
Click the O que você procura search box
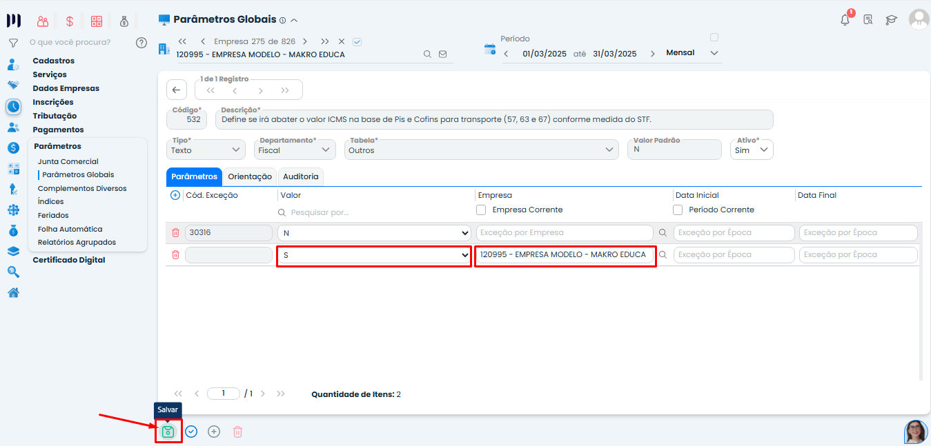70,42
